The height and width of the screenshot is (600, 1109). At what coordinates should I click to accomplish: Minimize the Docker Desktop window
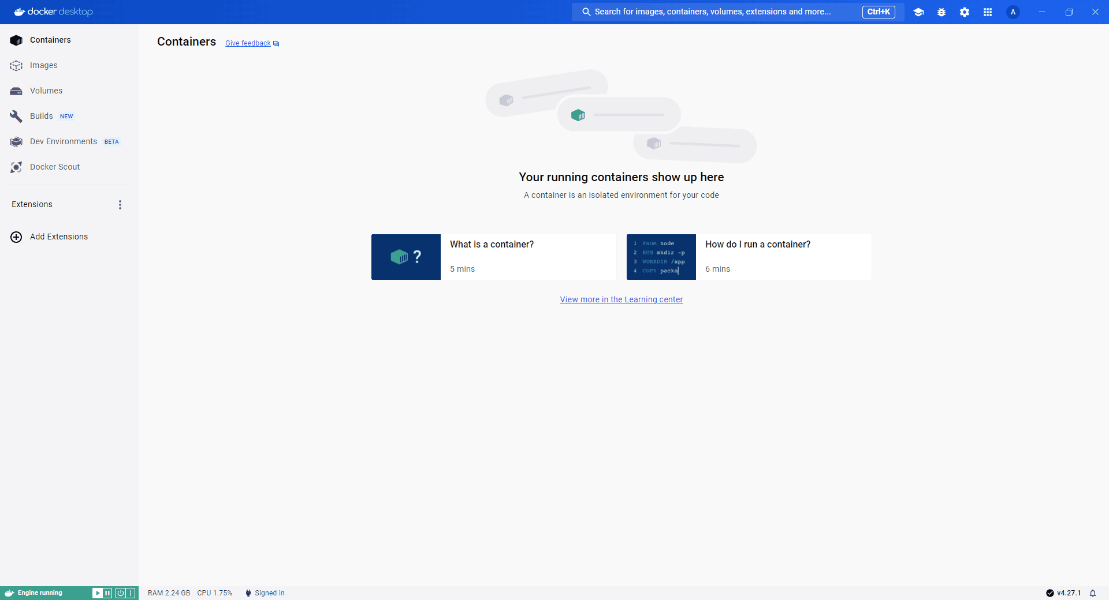(x=1042, y=12)
